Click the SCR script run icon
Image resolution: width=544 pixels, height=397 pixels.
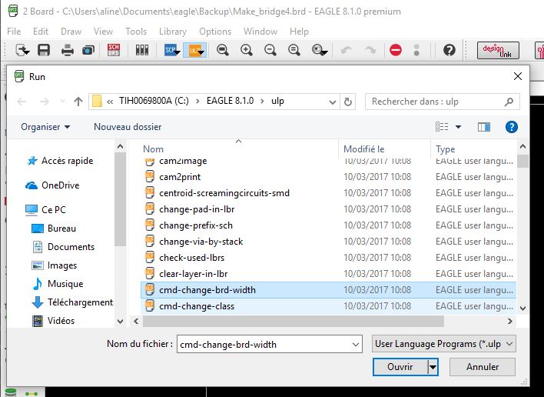click(x=172, y=50)
